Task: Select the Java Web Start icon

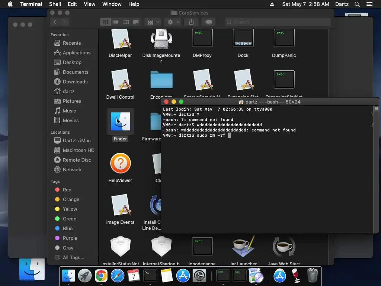Action: pyautogui.click(x=284, y=247)
